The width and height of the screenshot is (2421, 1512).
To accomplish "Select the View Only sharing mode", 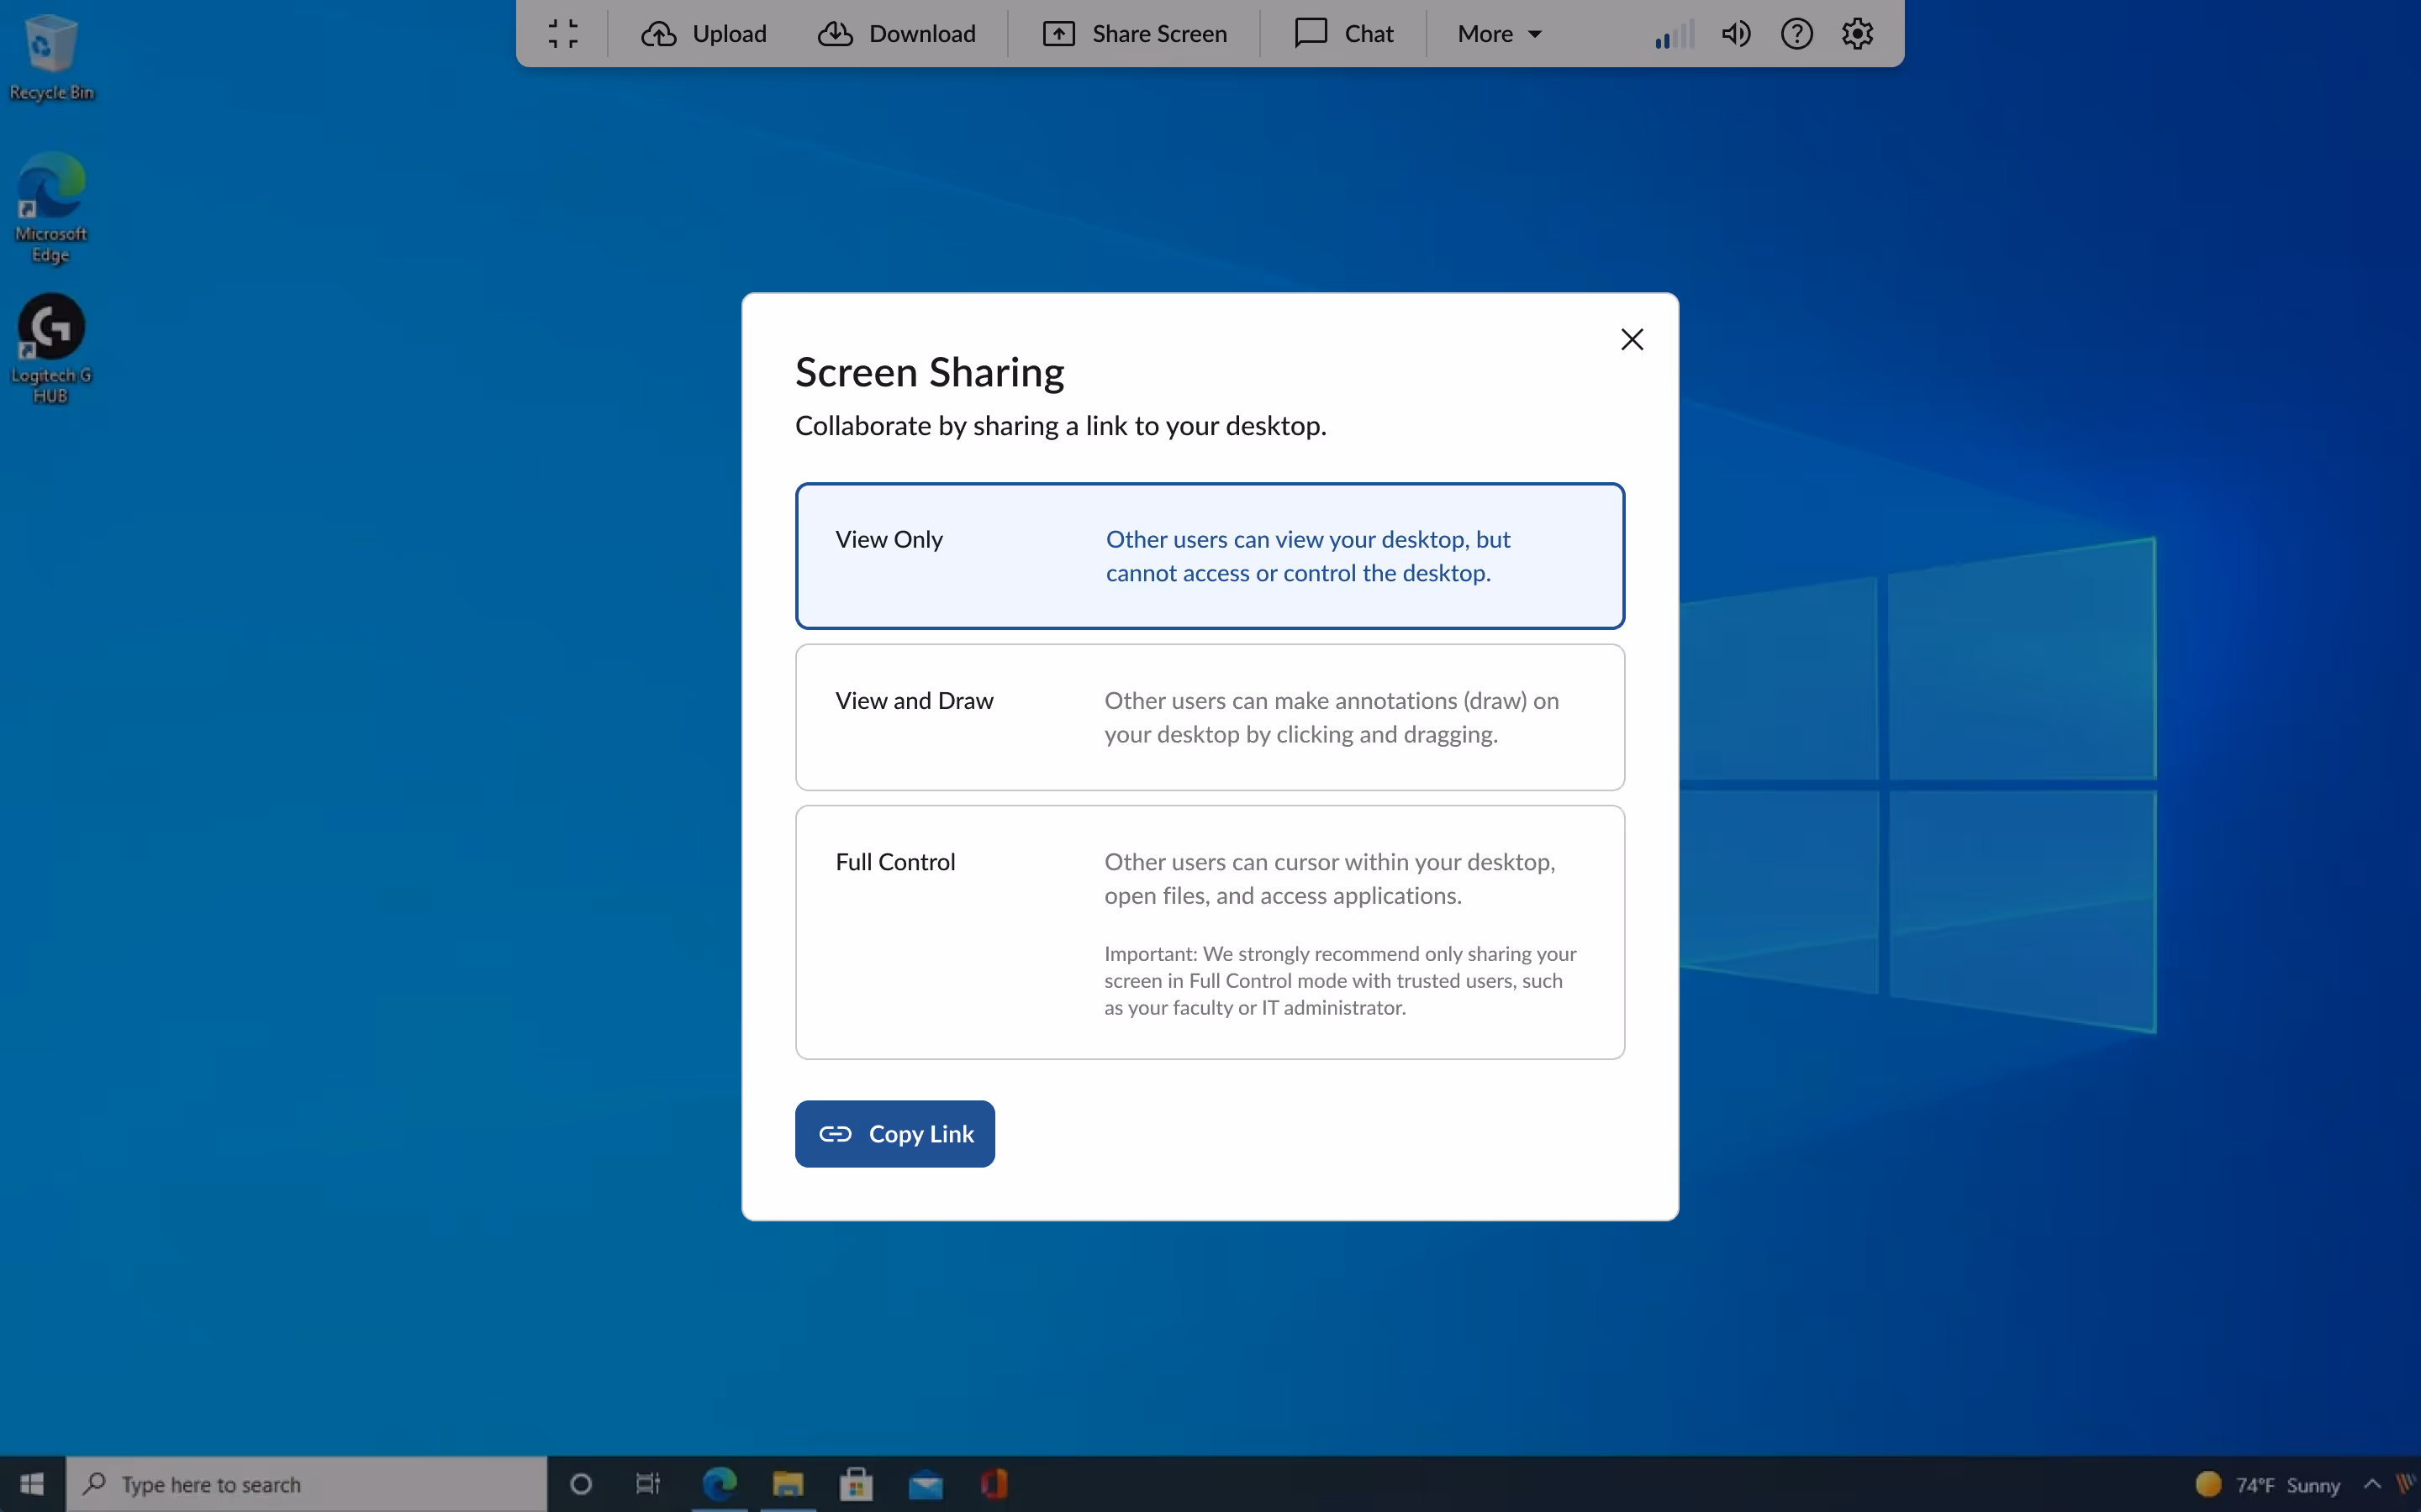I will pyautogui.click(x=1209, y=556).
